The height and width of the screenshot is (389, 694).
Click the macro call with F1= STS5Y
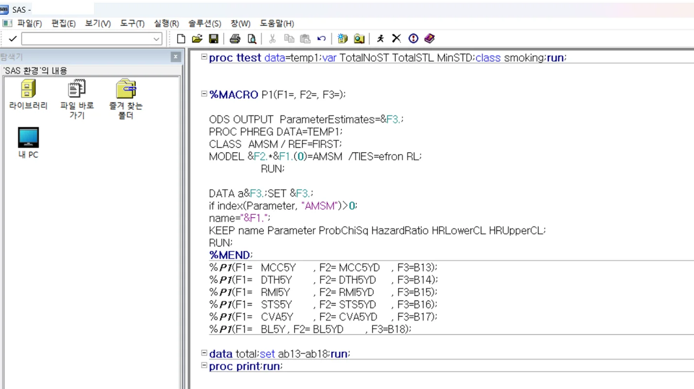[x=323, y=304]
